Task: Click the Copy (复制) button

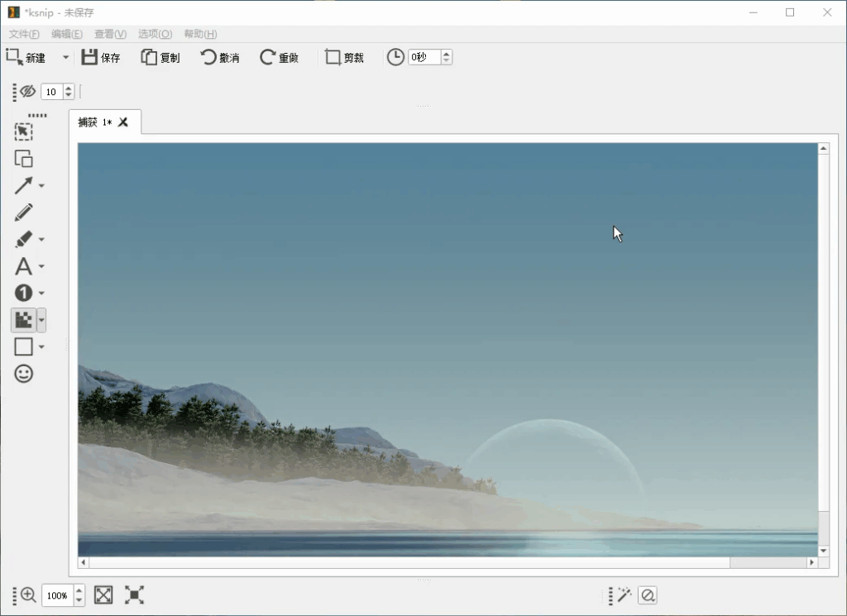Action: (160, 57)
